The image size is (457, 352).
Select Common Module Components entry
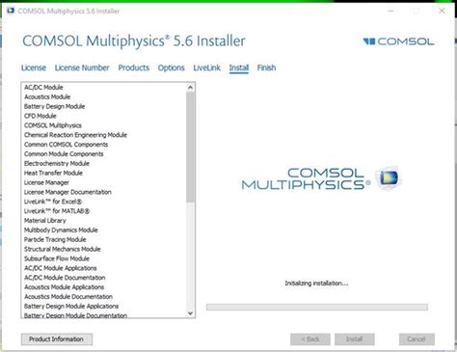pos(64,154)
